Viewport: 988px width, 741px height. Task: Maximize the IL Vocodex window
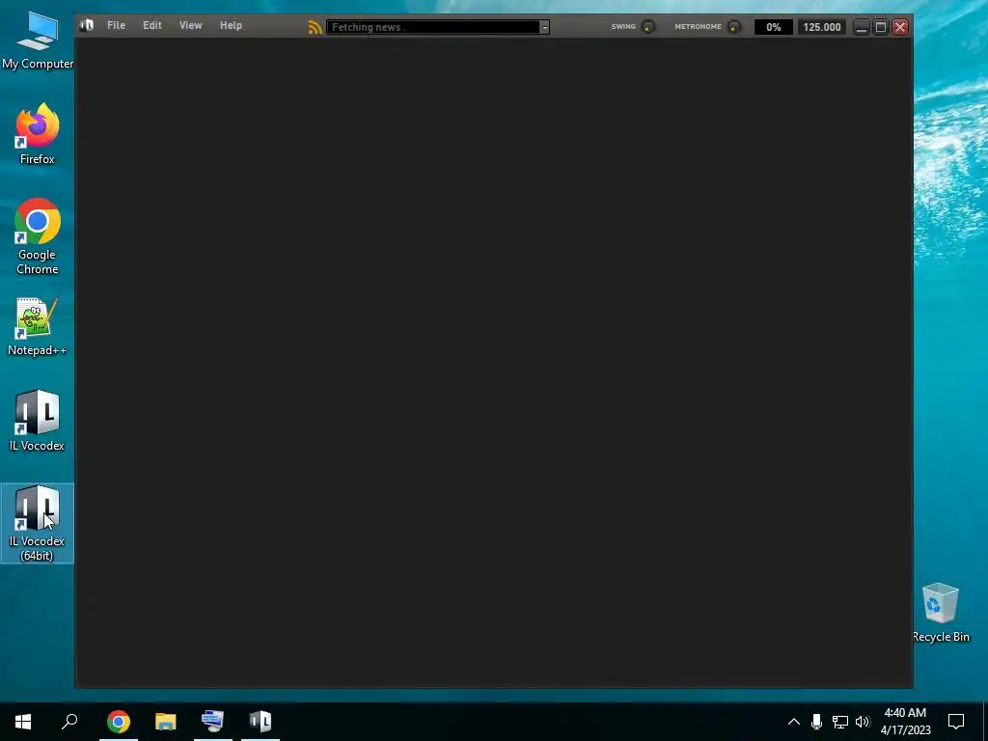[881, 27]
